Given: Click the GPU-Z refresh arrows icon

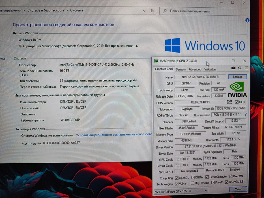Looking at the screenshot, I should click(240, 68).
